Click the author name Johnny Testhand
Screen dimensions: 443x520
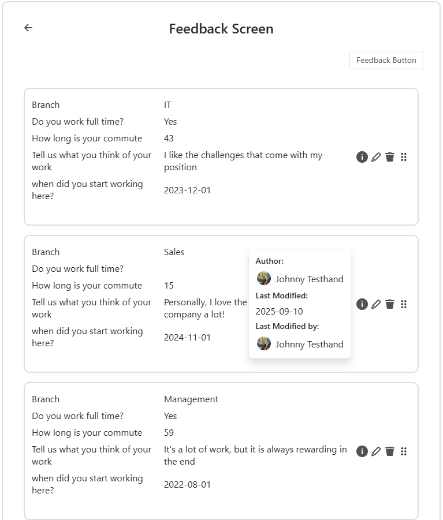pyautogui.click(x=309, y=279)
